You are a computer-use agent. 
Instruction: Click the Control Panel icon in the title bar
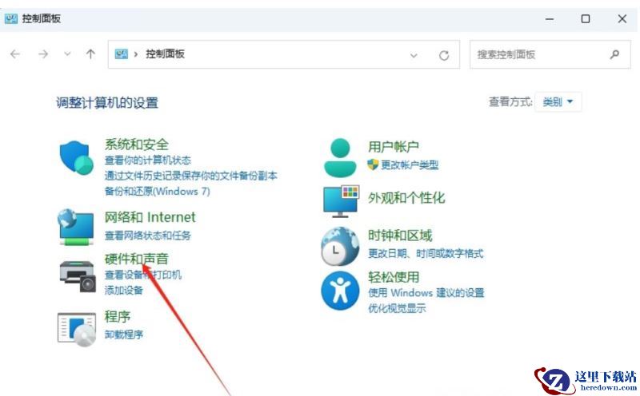(x=11, y=18)
